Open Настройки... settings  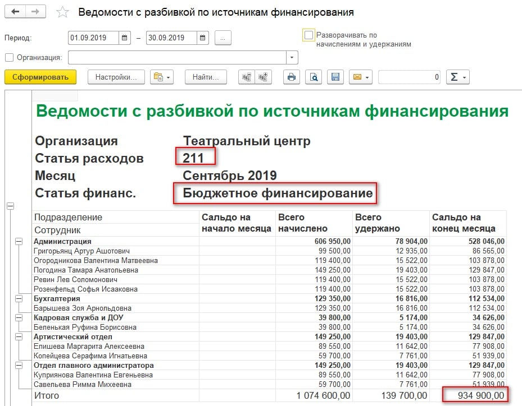116,77
